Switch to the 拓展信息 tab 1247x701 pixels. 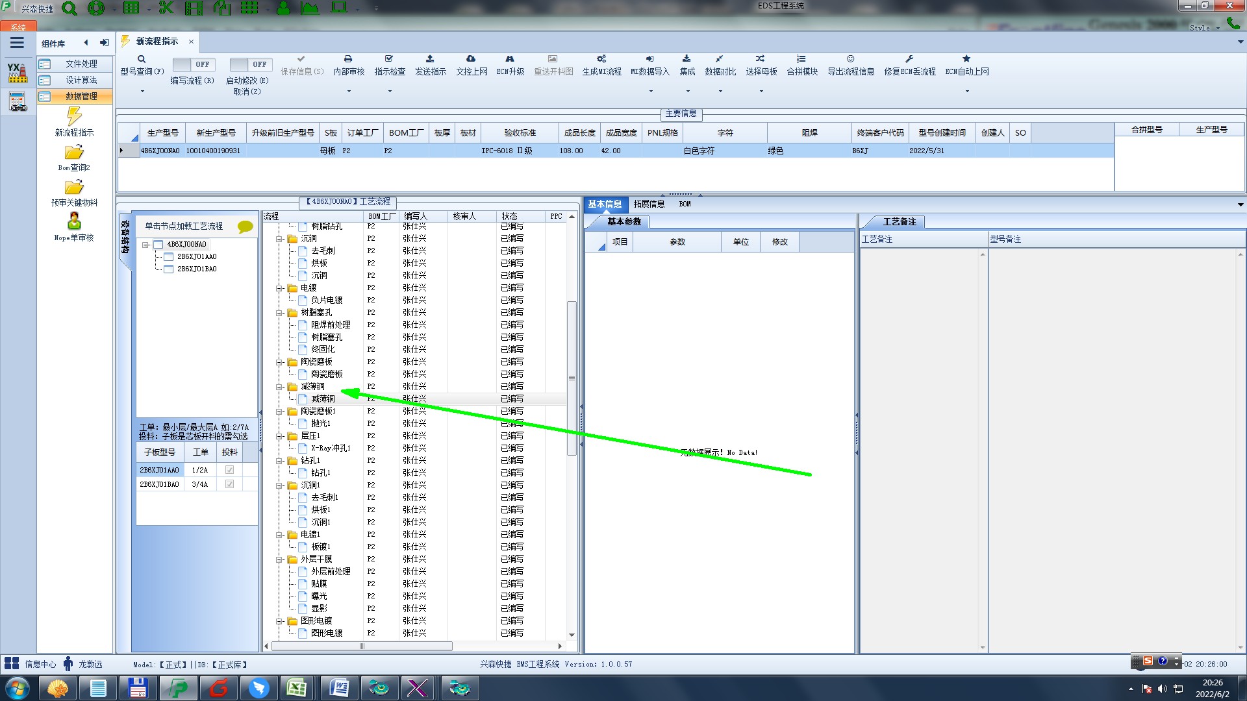649,204
